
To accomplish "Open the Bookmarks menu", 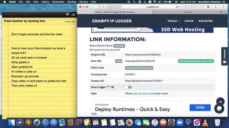I will coord(58,2).
